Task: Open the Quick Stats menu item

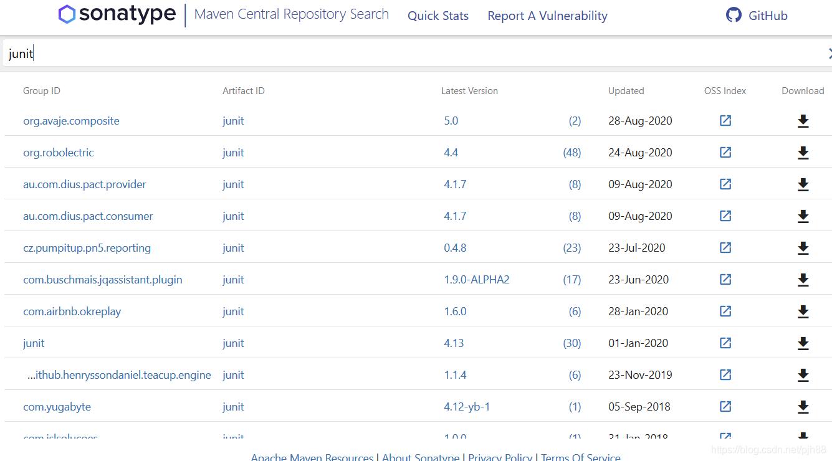Action: click(x=438, y=16)
